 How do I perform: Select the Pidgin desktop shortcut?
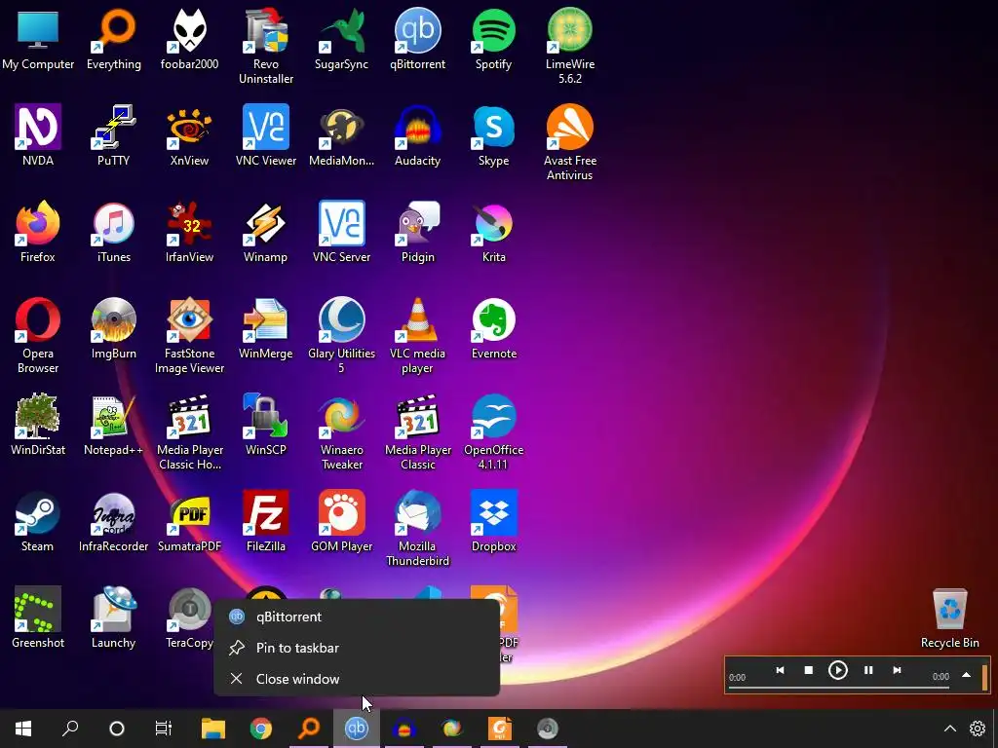click(x=418, y=233)
